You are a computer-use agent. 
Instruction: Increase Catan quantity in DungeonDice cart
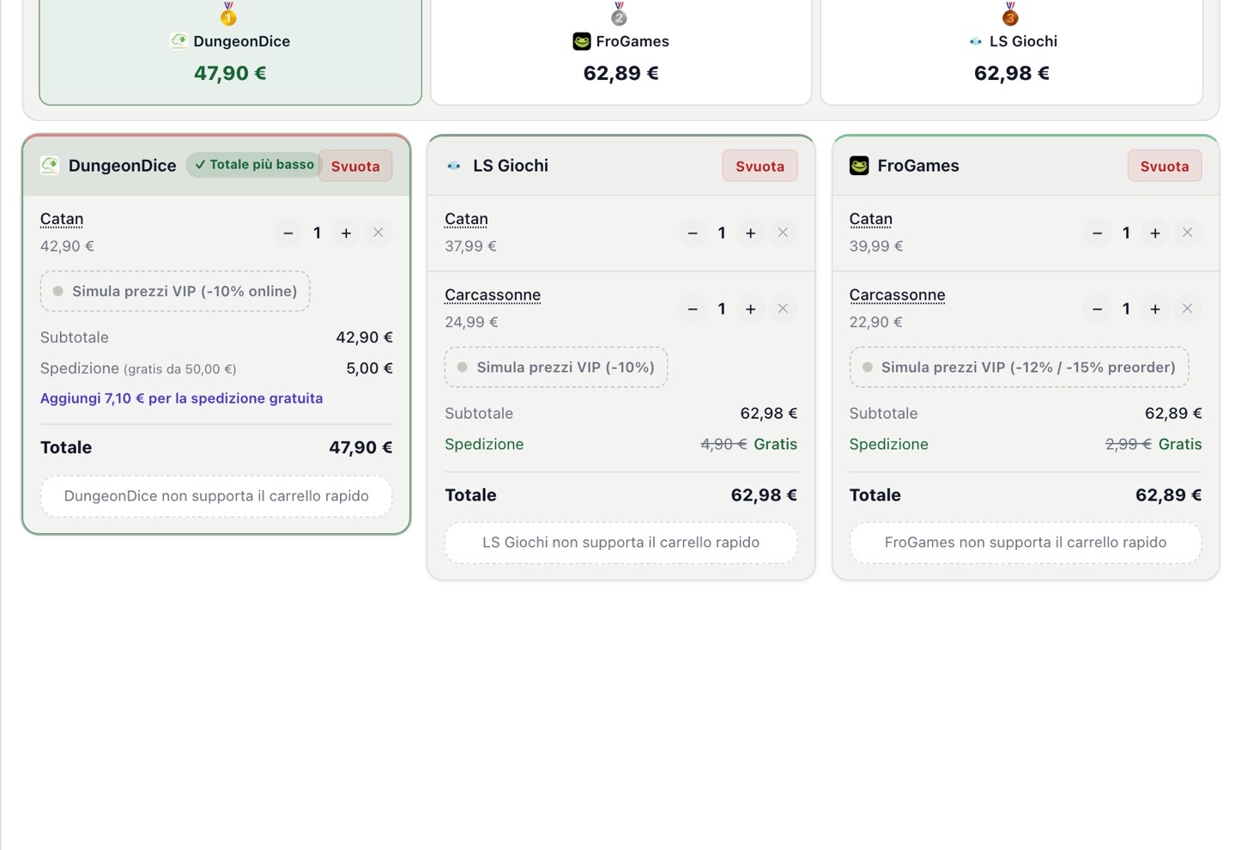346,233
